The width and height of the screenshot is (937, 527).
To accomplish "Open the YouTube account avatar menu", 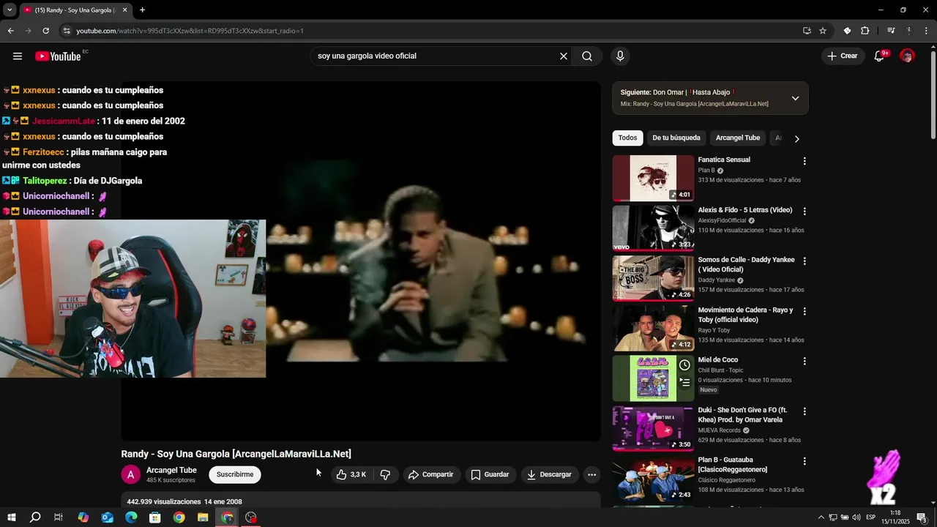I will (x=907, y=56).
